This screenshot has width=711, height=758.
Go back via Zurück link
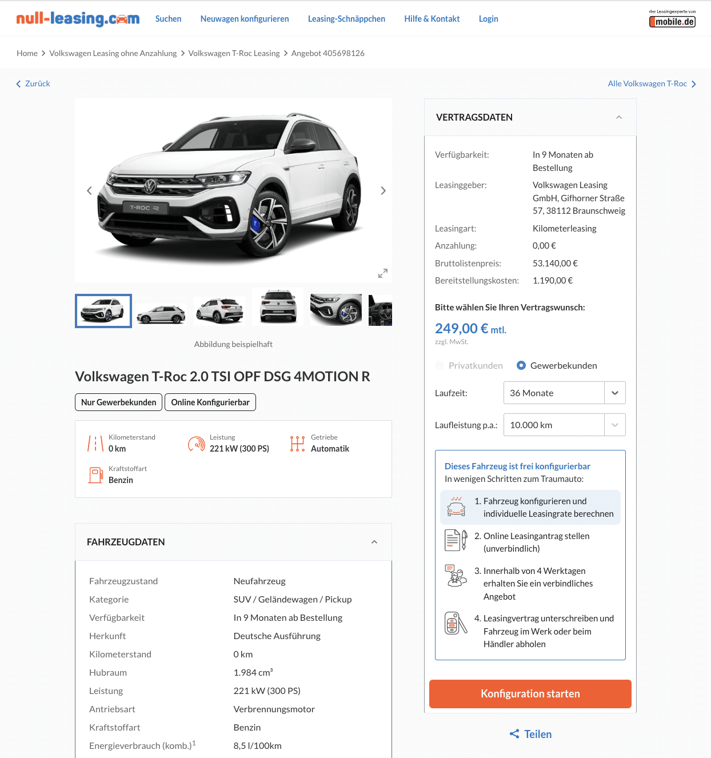pyautogui.click(x=33, y=83)
